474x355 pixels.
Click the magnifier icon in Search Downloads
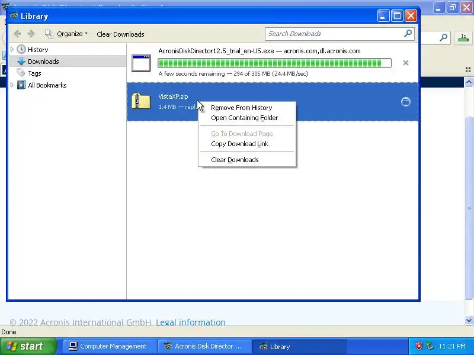408,34
